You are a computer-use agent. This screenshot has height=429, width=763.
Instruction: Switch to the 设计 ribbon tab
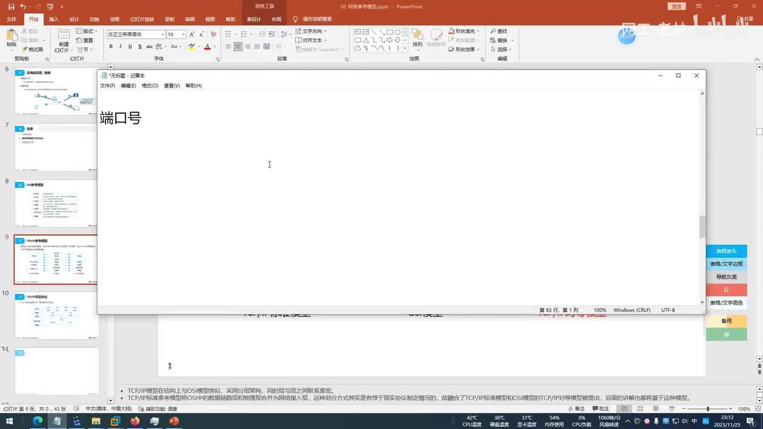(x=74, y=19)
